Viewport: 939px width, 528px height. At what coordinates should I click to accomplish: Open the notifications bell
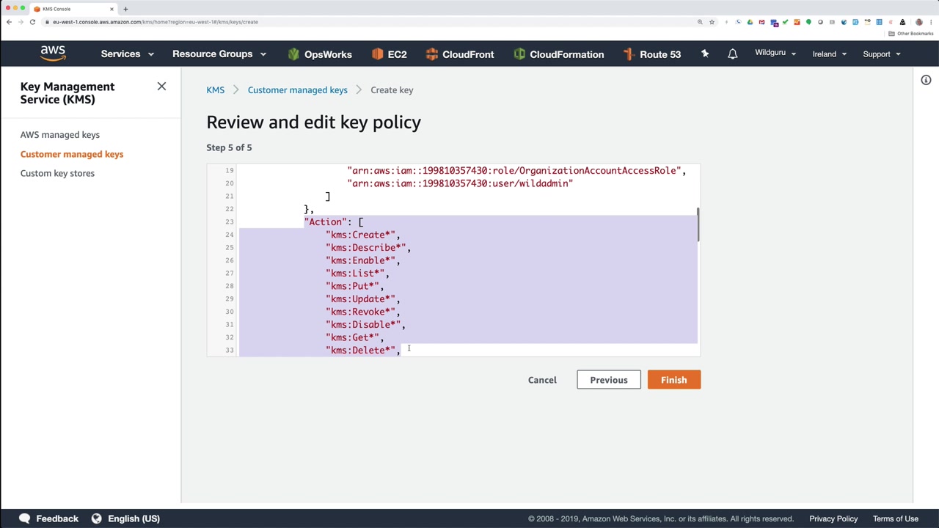[732, 54]
